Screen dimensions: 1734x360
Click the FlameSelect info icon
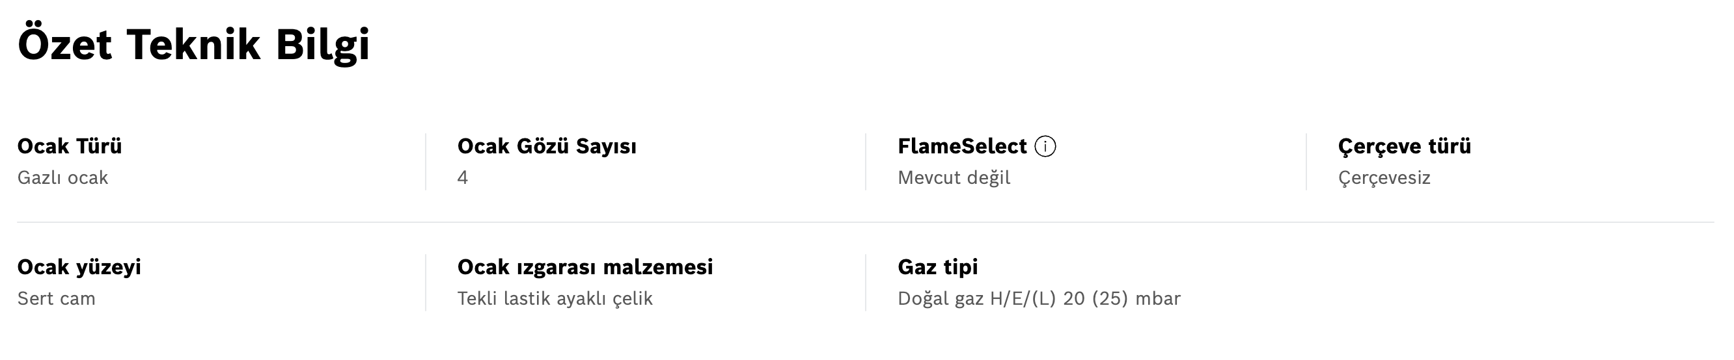coord(1045,146)
